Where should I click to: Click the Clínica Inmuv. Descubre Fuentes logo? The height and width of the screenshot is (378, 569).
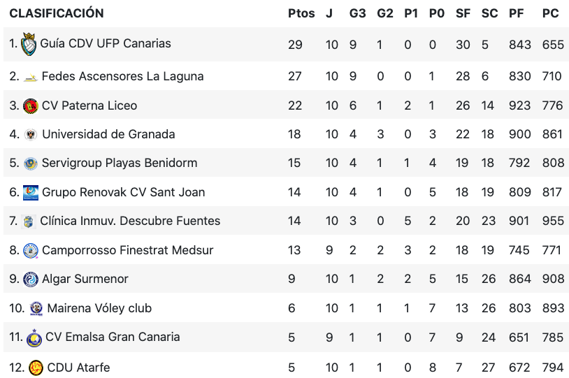point(29,221)
